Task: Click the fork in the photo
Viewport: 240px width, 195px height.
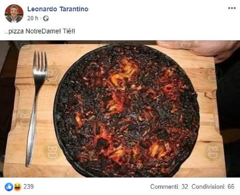Action: (36, 109)
